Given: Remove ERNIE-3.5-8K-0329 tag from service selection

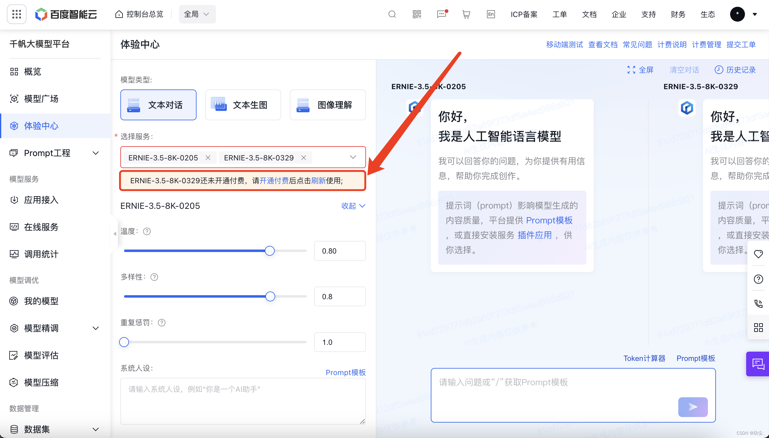Looking at the screenshot, I should point(304,158).
